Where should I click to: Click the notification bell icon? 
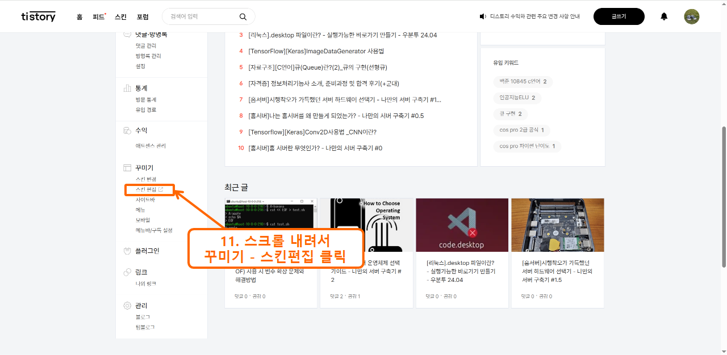pyautogui.click(x=663, y=16)
